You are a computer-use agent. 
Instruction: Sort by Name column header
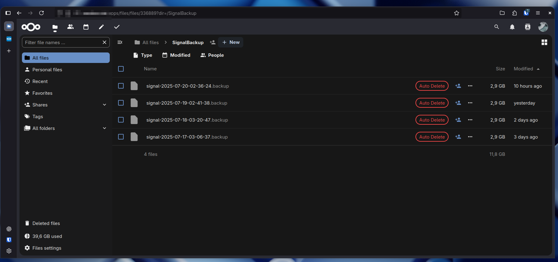pyautogui.click(x=150, y=69)
